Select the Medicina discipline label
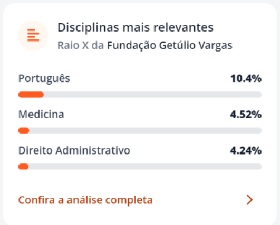The height and width of the screenshot is (225, 280). click(x=41, y=115)
